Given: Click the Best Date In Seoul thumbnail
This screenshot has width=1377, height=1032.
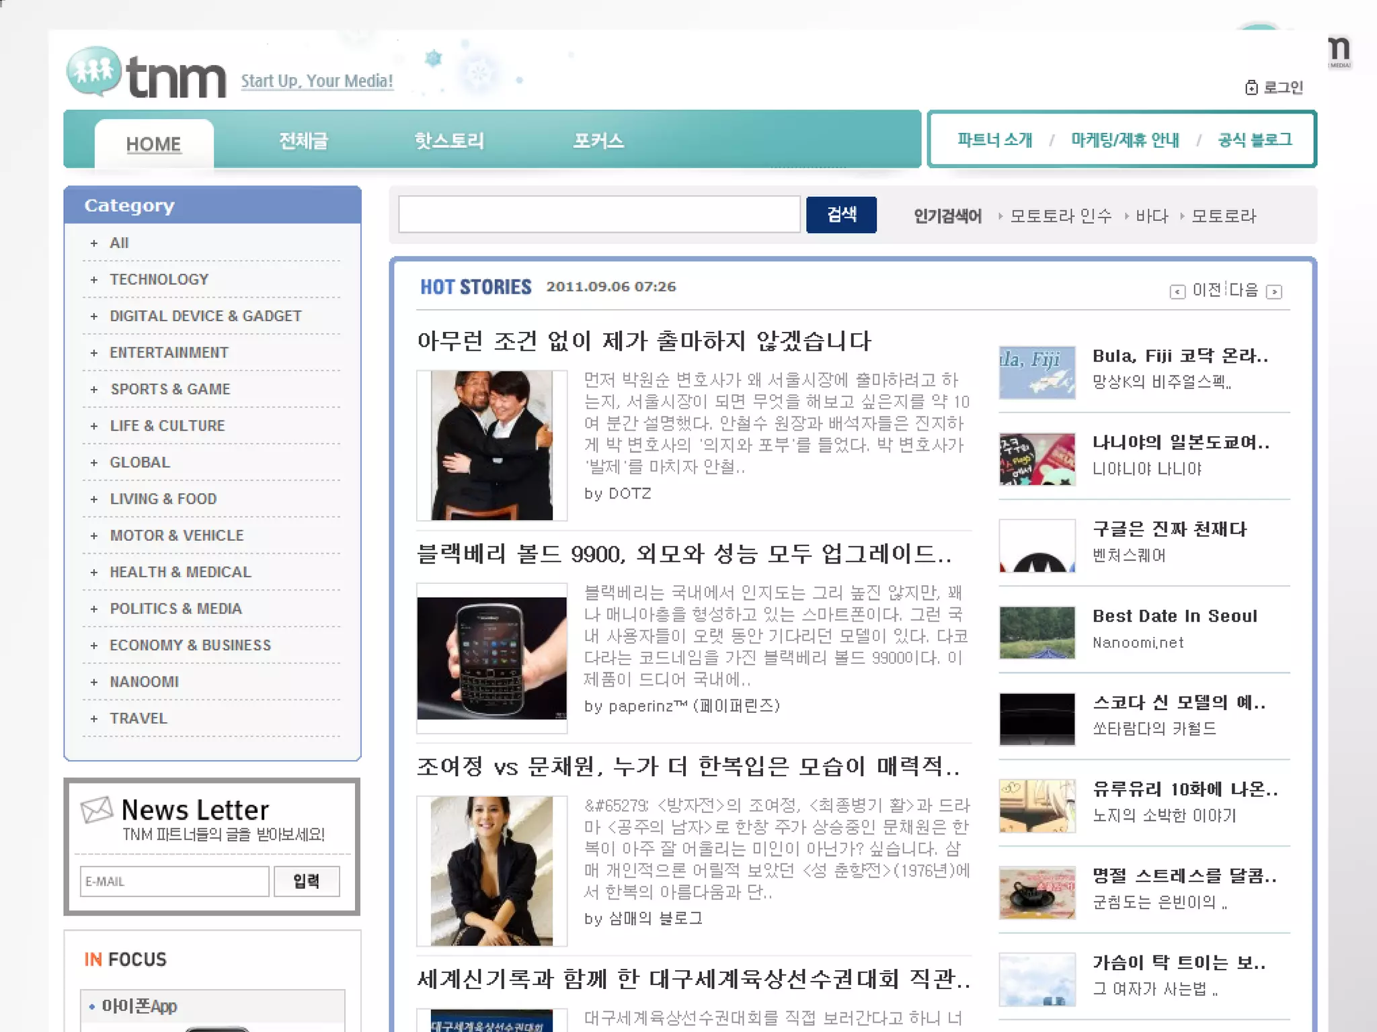Looking at the screenshot, I should pos(1037,632).
